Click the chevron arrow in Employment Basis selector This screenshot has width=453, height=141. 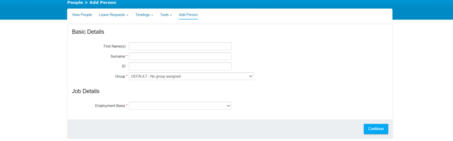tap(228, 106)
